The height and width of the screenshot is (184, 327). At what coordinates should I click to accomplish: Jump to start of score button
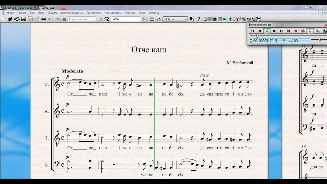[x=253, y=31]
